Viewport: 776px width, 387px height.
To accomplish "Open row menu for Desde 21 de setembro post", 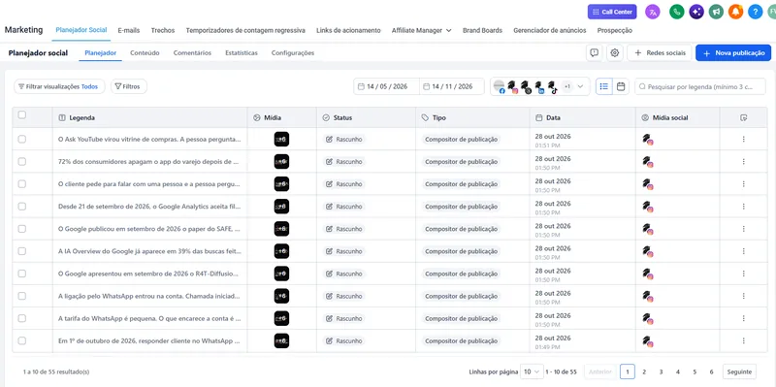I will coord(743,207).
